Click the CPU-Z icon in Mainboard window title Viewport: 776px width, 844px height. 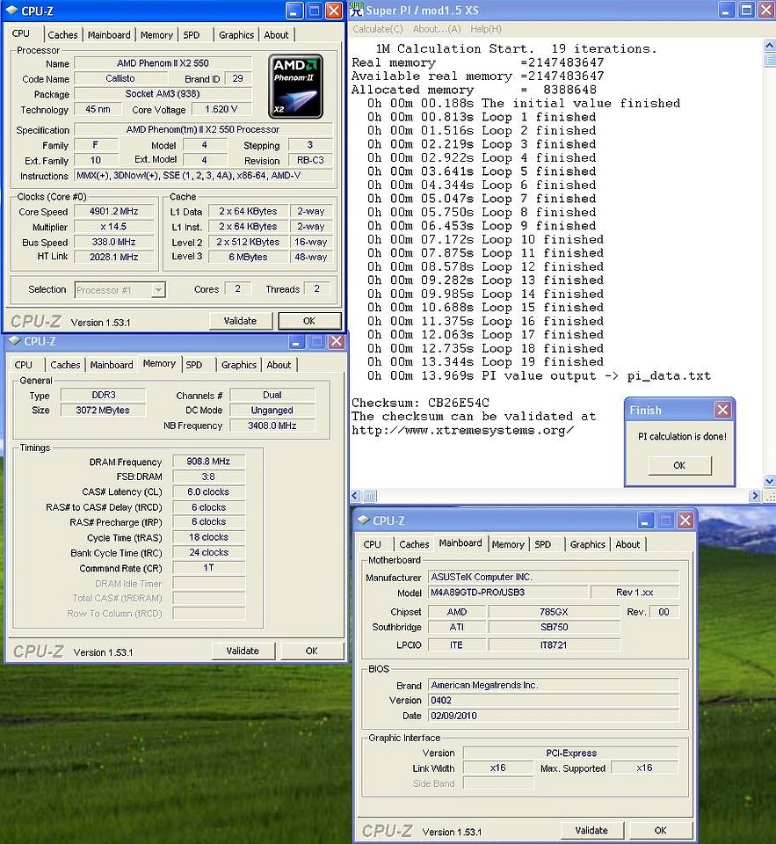(x=362, y=520)
